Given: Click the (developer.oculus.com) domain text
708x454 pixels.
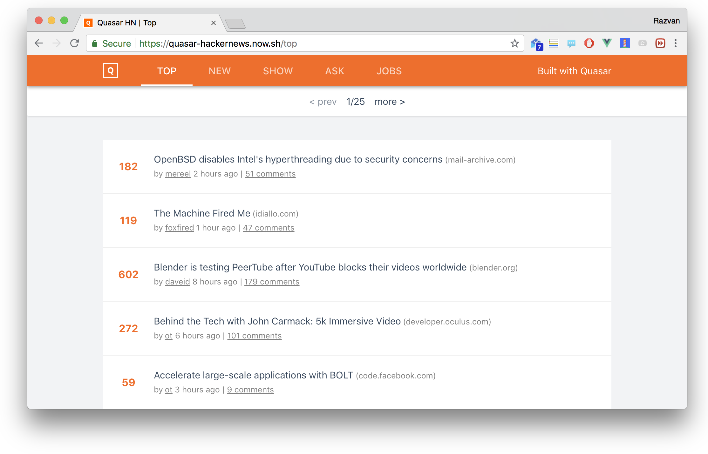Looking at the screenshot, I should tap(447, 322).
